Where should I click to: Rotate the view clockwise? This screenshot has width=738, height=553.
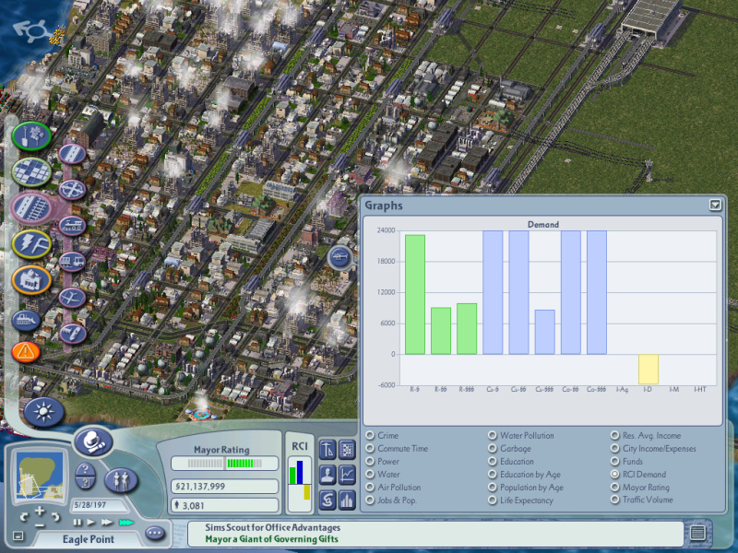pyautogui.click(x=55, y=517)
